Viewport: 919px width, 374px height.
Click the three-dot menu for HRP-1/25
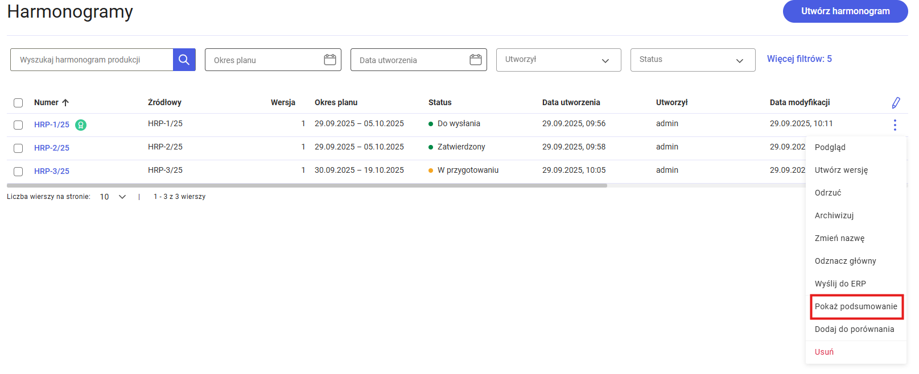point(895,125)
